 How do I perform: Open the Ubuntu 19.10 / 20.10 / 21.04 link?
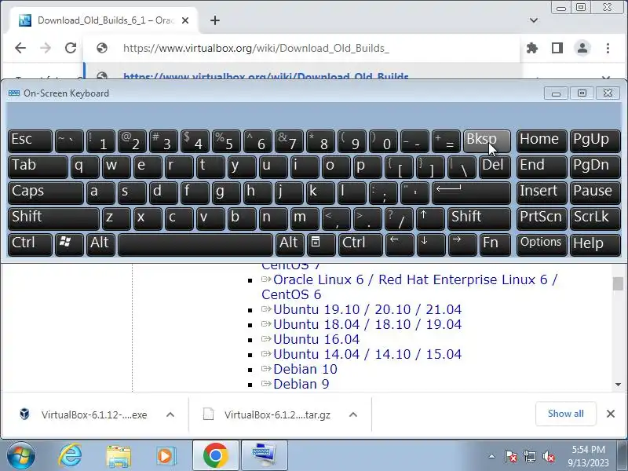tap(367, 309)
